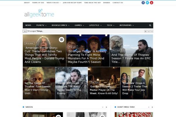Read Beyond The Wall recap article
176x117 pixels.
click(x=69, y=88)
